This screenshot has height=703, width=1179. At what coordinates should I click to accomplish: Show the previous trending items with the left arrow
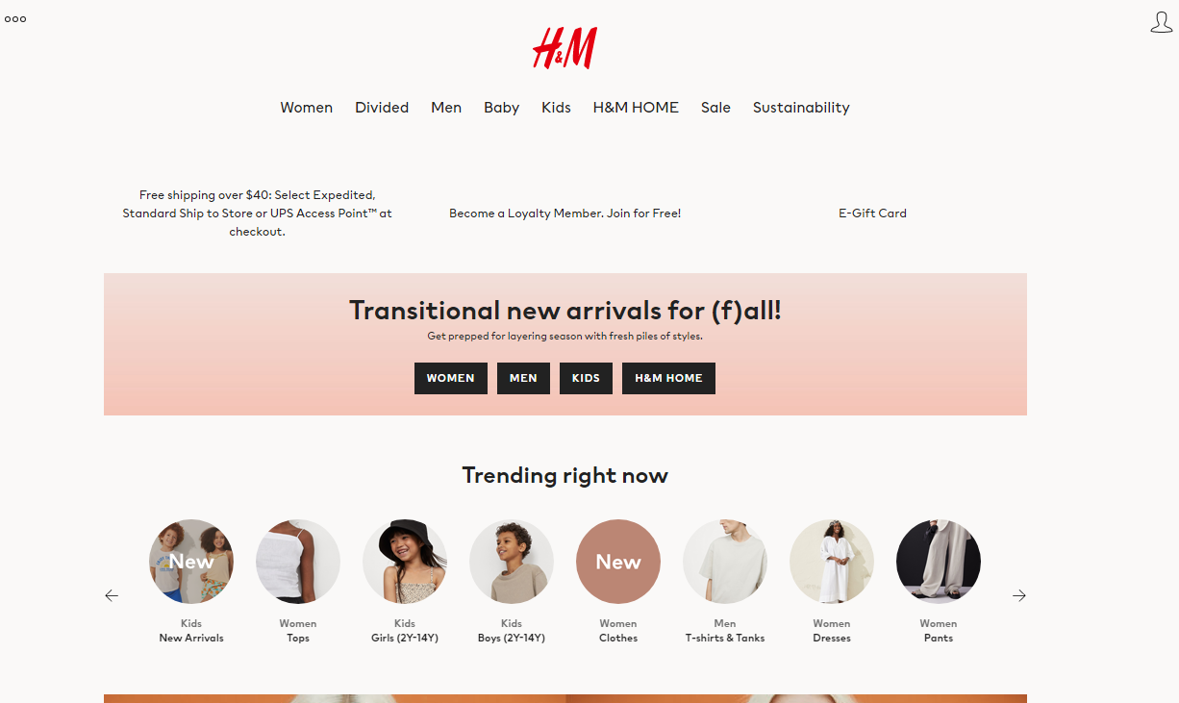coord(112,595)
